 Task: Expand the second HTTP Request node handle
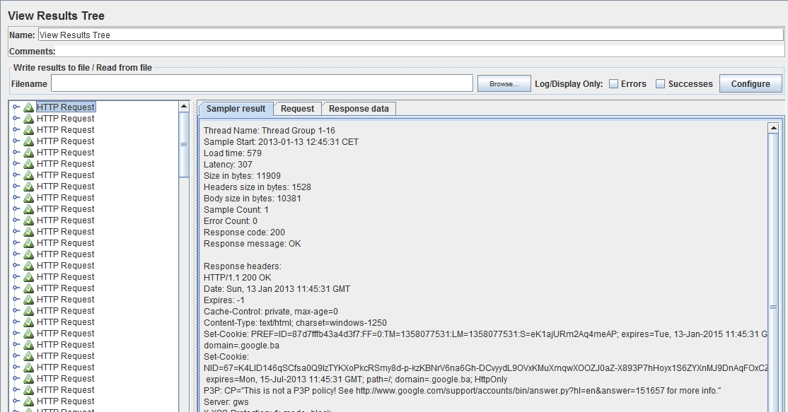pos(16,119)
